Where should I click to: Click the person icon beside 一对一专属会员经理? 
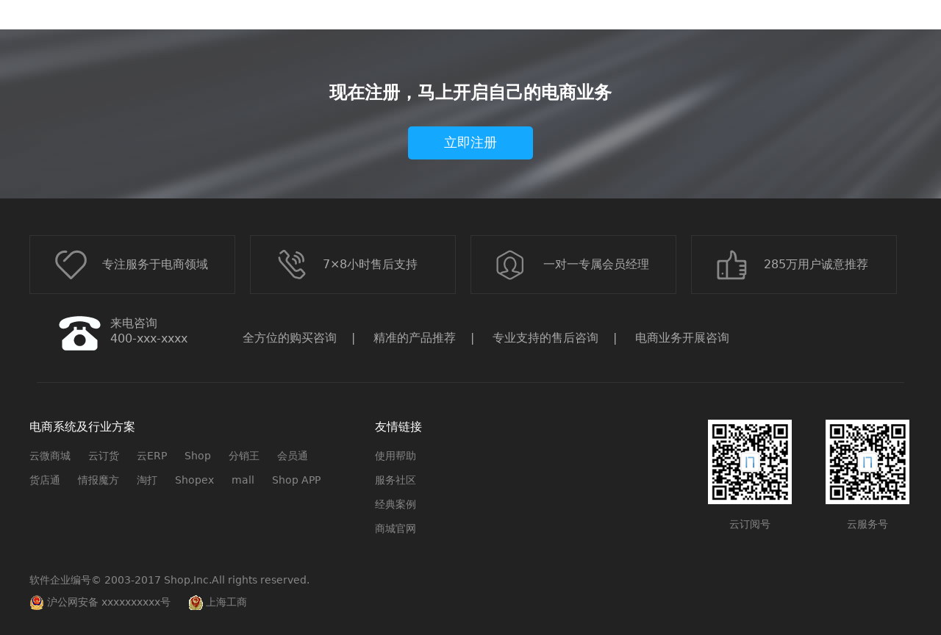click(510, 265)
